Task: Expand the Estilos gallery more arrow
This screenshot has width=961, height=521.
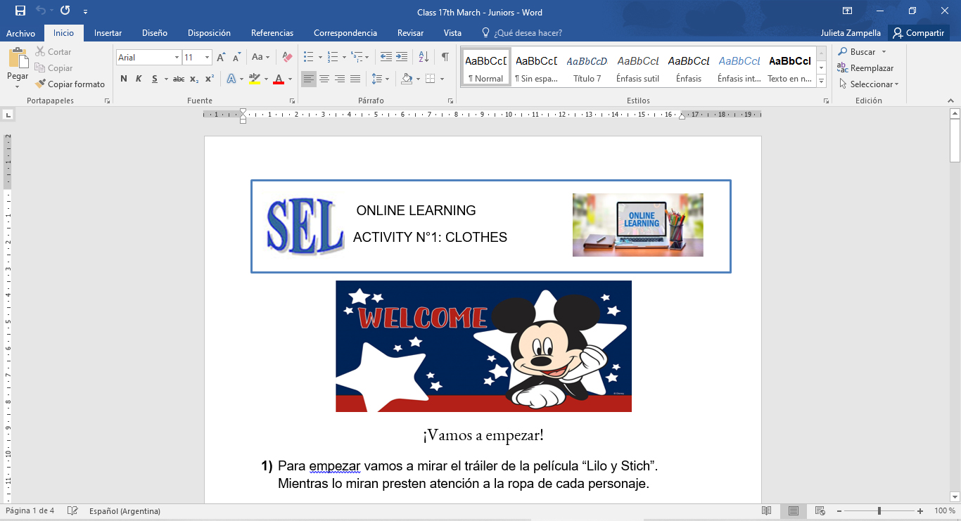Action: coord(822,82)
